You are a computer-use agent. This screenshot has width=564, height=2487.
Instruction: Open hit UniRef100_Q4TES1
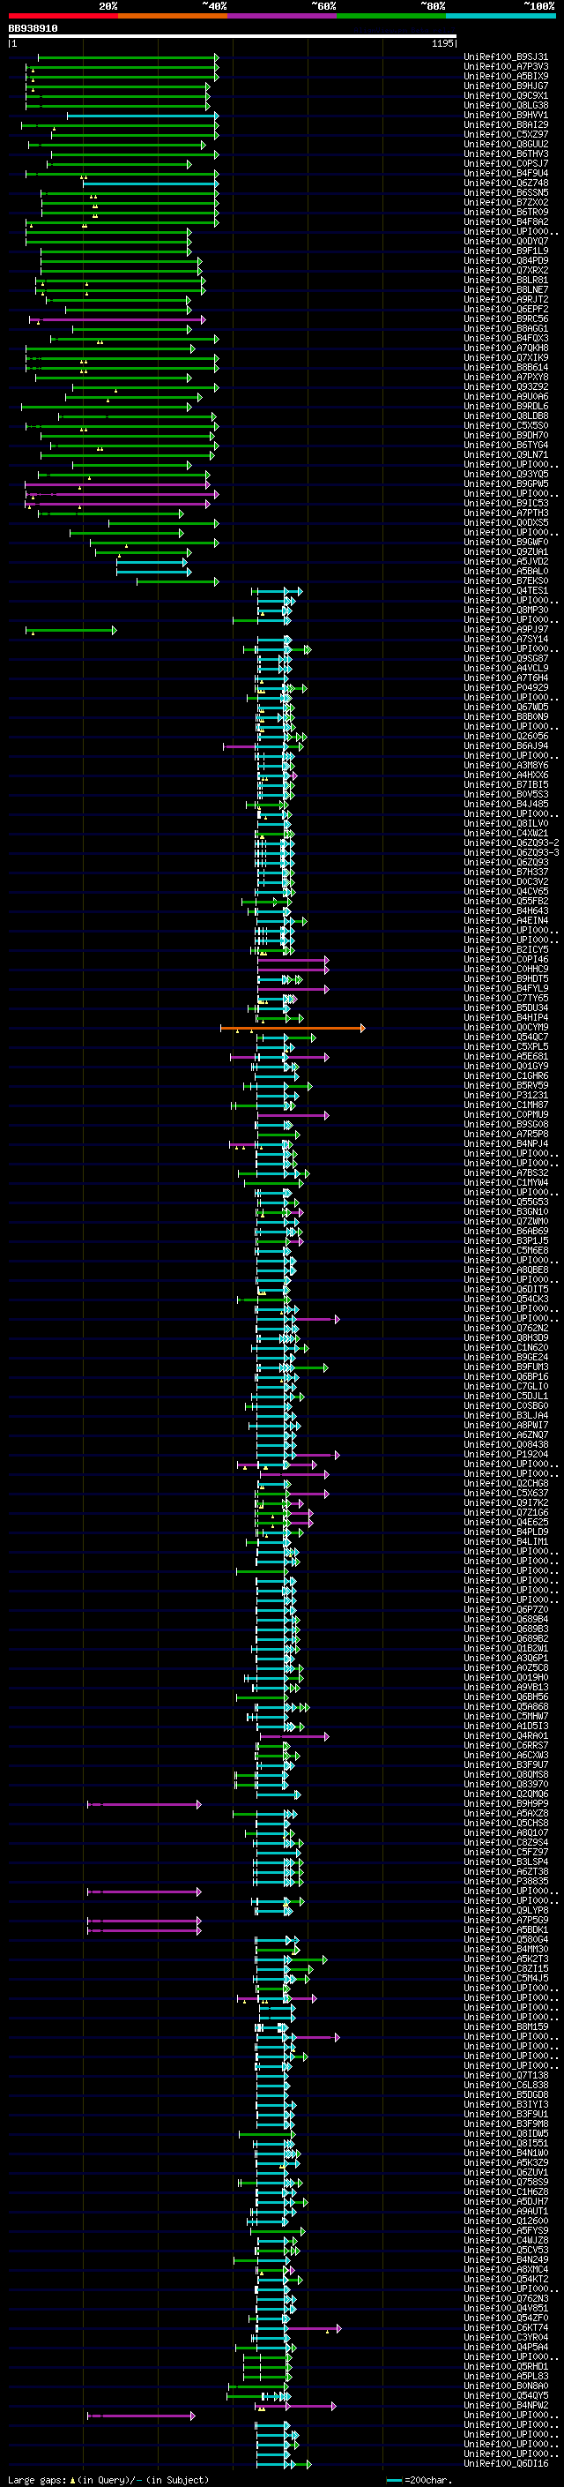coord(506,591)
